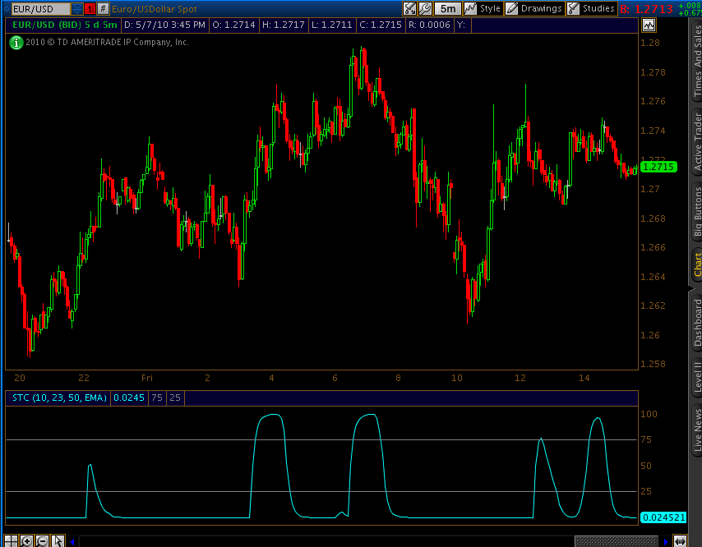Click the STC overbought 75 cell
Image resolution: width=702 pixels, height=547 pixels.
point(157,398)
